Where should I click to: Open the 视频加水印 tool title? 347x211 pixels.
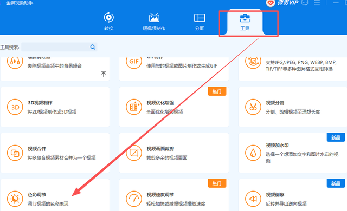click(277, 145)
